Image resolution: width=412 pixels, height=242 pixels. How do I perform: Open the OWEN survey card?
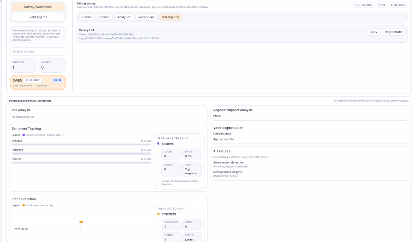[x=38, y=82]
